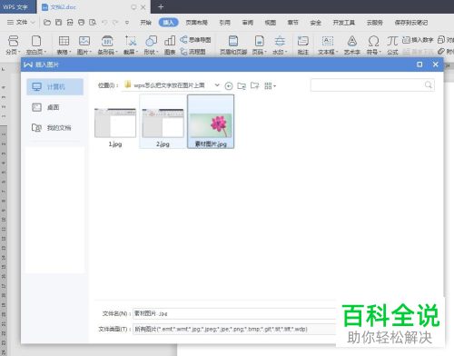This screenshot has width=454, height=356.
Task: Click the go back circle arrow icon in dialog
Action: 229,86
